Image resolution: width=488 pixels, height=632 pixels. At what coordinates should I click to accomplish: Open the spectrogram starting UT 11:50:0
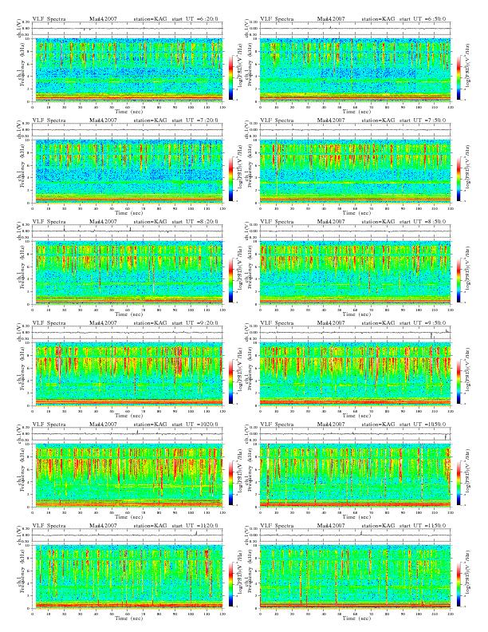(x=355, y=577)
